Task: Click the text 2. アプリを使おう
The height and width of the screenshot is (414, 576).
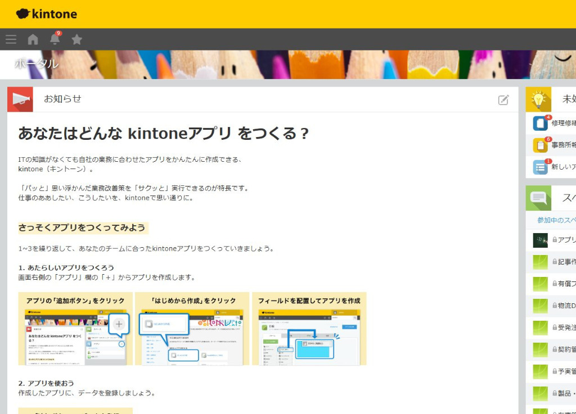Action: [46, 383]
